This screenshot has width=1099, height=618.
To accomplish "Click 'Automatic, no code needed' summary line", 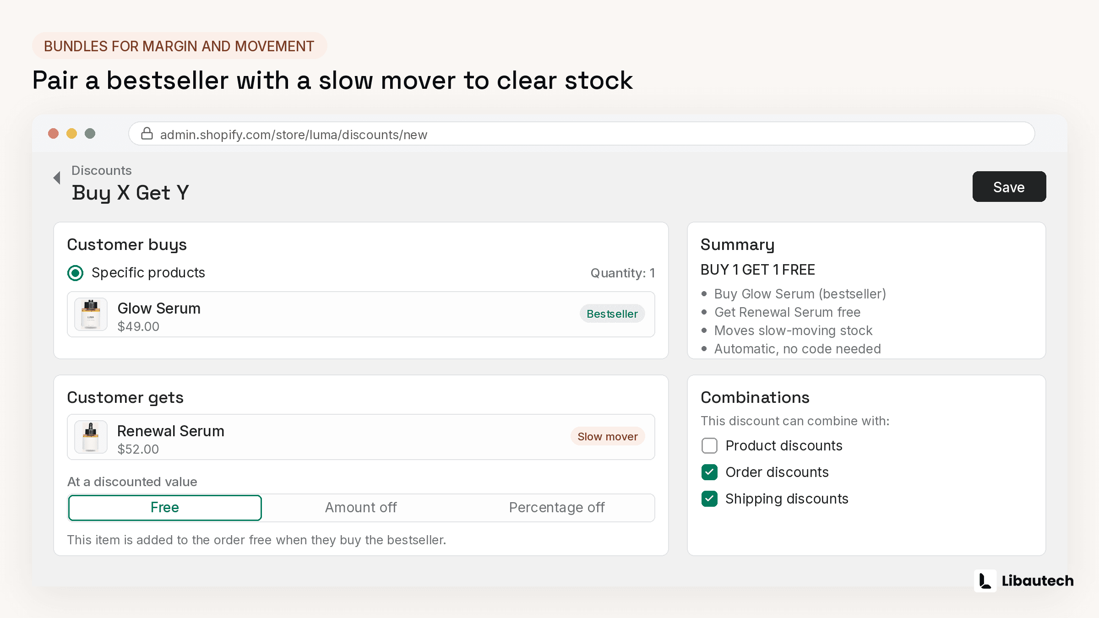I will [x=798, y=349].
